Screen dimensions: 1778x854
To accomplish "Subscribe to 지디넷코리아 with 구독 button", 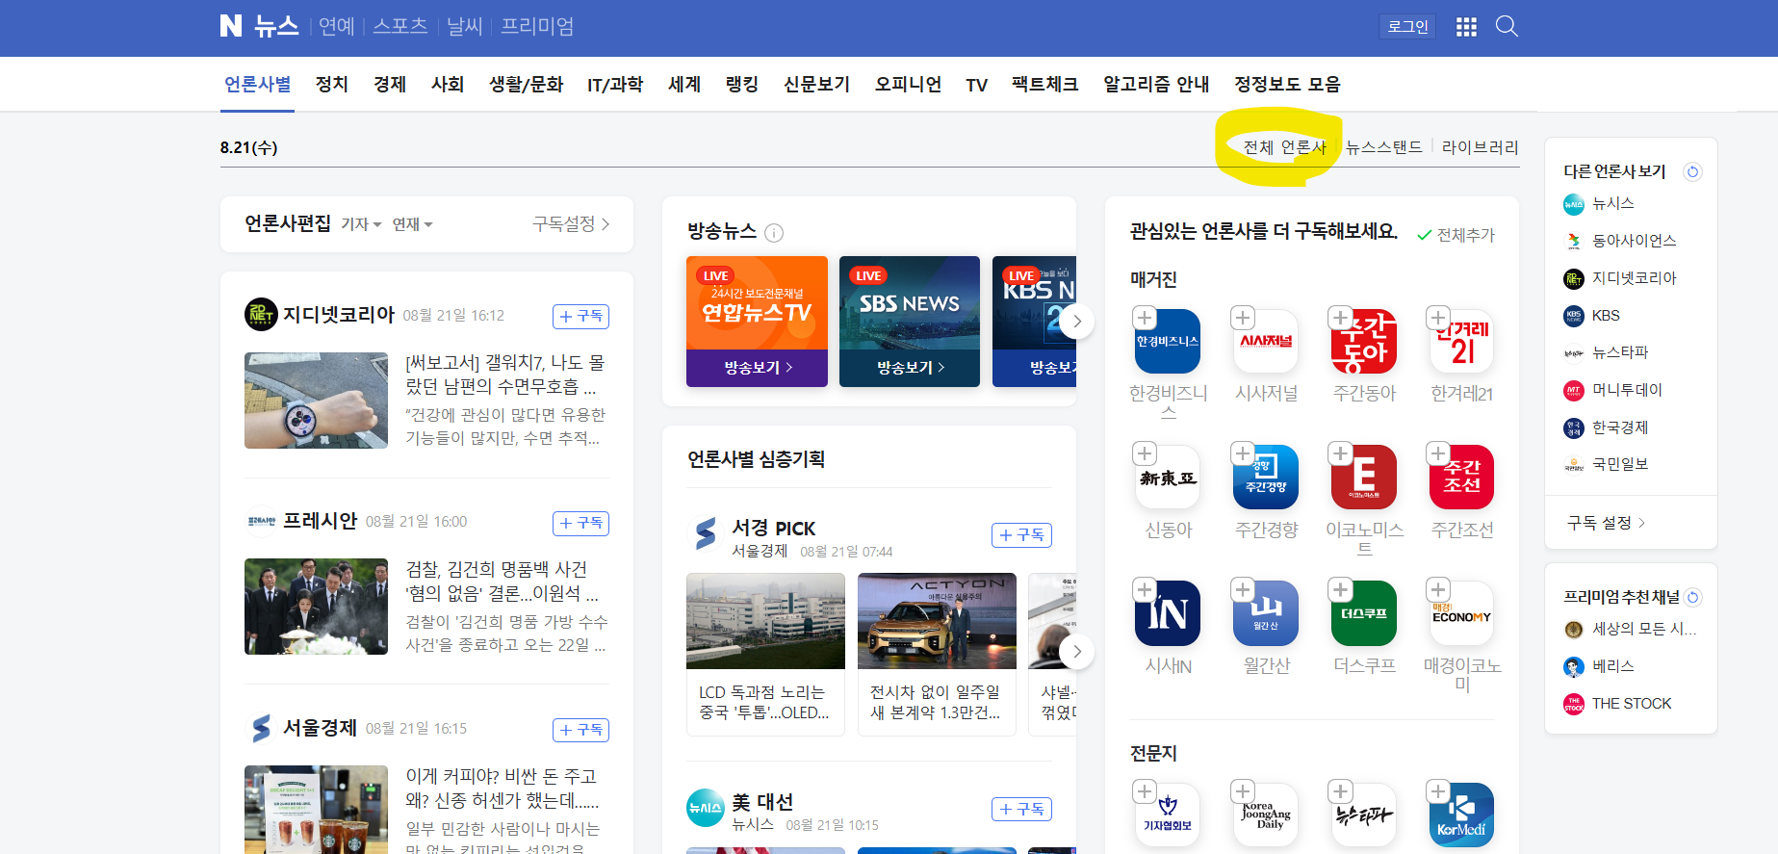I will [580, 316].
